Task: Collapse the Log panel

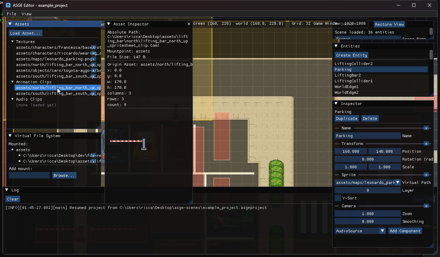Action: pos(7,190)
